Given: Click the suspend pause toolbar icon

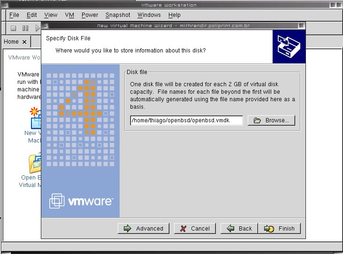Looking at the screenshot, I should 25,28.
